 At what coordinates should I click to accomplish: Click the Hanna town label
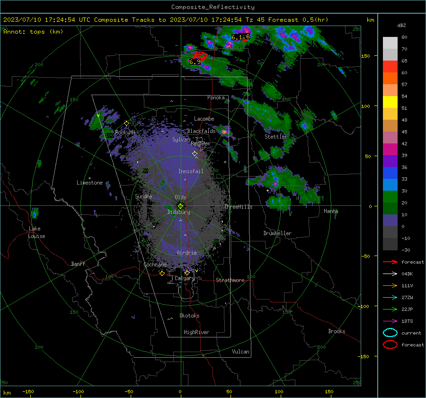pos(331,211)
